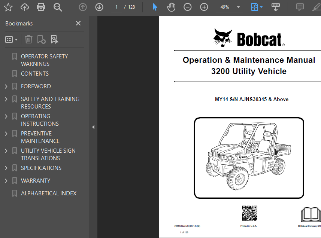Image resolution: width=321 pixels, height=238 pixels.
Task: Activate the Selection arrow tool
Action: [x=155, y=7]
